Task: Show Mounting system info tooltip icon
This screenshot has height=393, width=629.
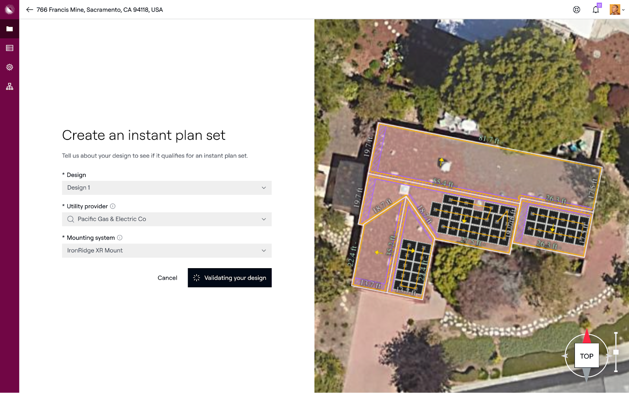Action: [120, 238]
